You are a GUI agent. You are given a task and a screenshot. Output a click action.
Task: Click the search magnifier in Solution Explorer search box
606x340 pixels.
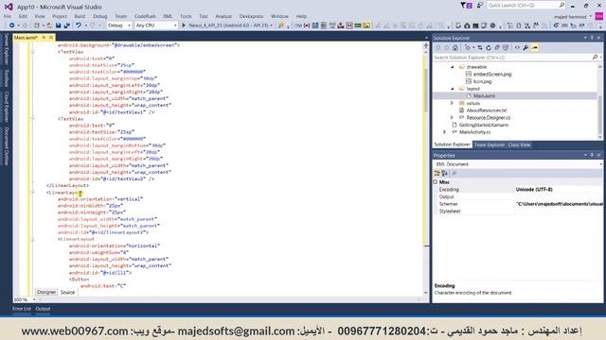pyautogui.click(x=595, y=57)
